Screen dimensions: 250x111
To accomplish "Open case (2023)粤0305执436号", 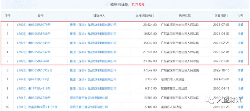I will pyautogui.click(x=33, y=61).
